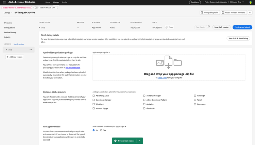Viewport: 255px width, 145px height.
Task: Click the App ID value ab426p5572
Action: coord(157,27)
